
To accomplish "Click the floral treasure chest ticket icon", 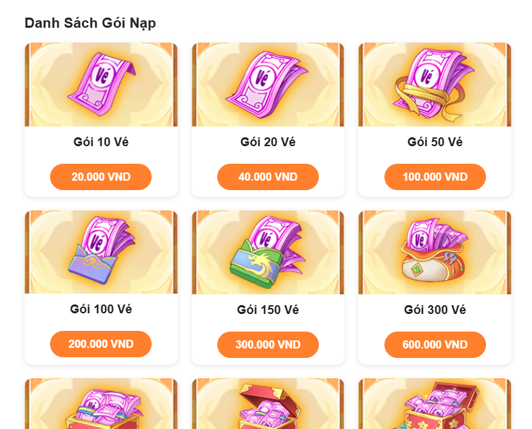I will pos(435,403).
